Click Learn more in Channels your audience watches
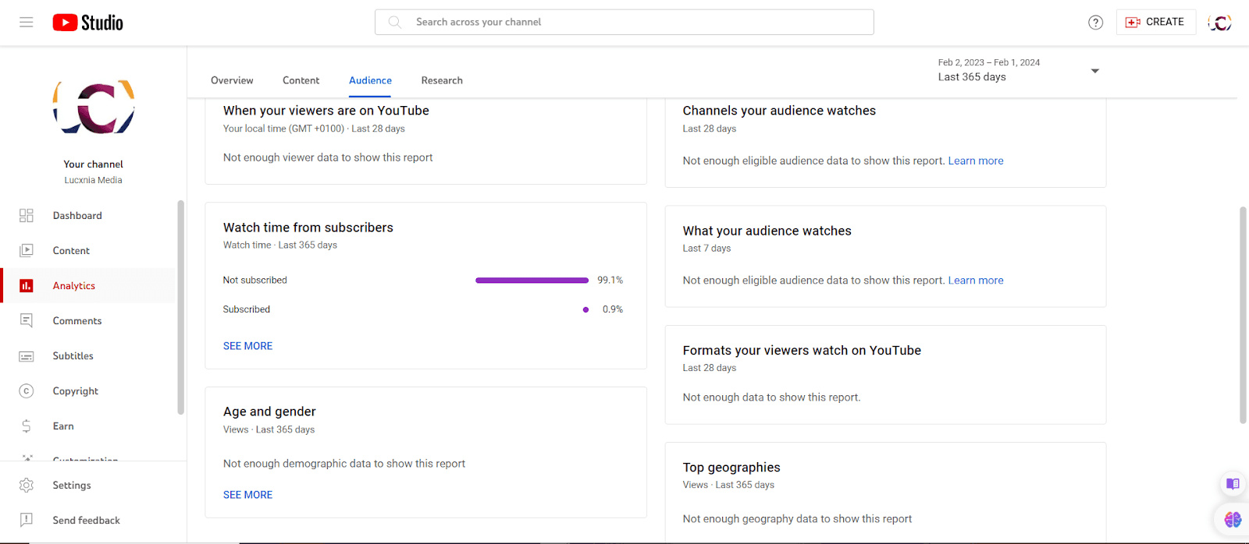The height and width of the screenshot is (544, 1249). 976,161
